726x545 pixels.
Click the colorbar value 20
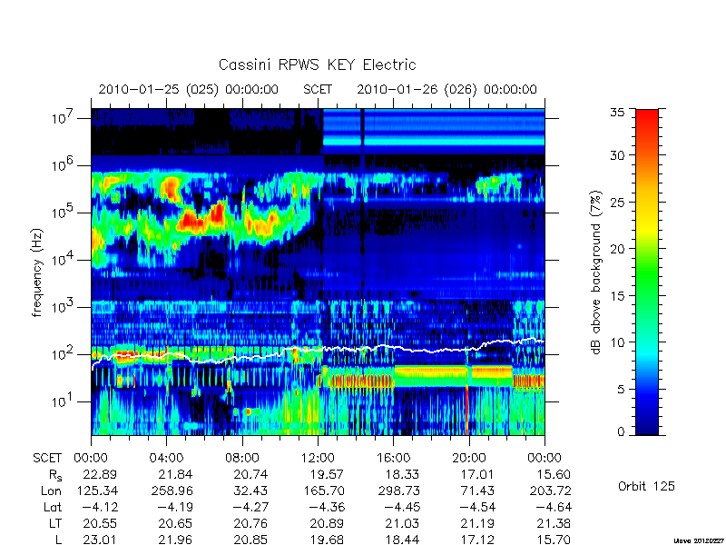coord(617,249)
